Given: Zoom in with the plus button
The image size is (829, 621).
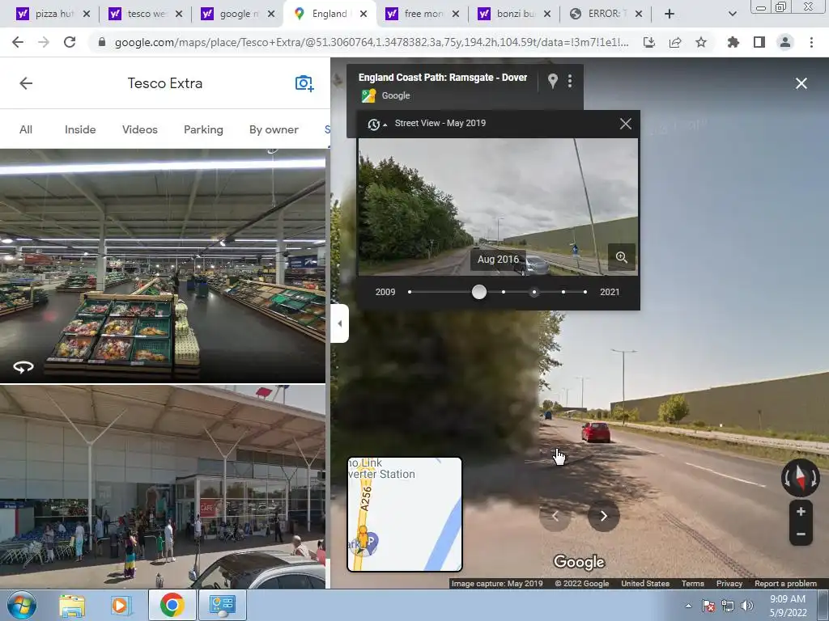Looking at the screenshot, I should pos(801,511).
